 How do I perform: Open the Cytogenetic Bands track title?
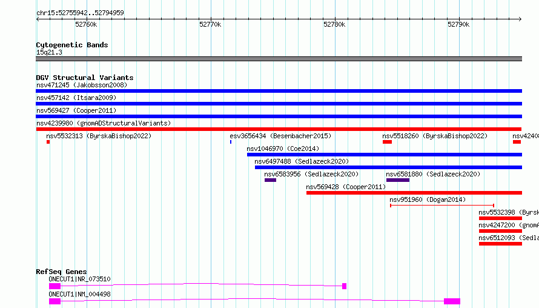(x=72, y=45)
